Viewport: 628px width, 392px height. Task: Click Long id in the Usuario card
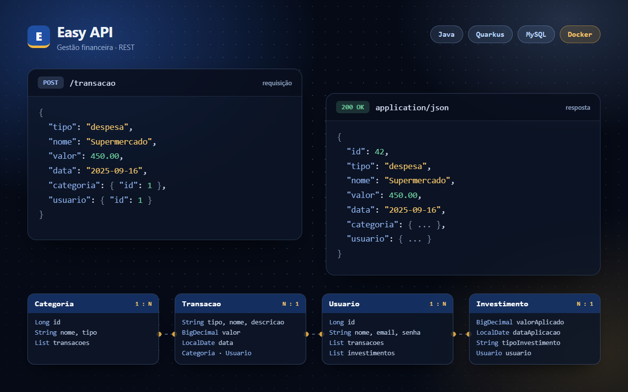click(342, 322)
